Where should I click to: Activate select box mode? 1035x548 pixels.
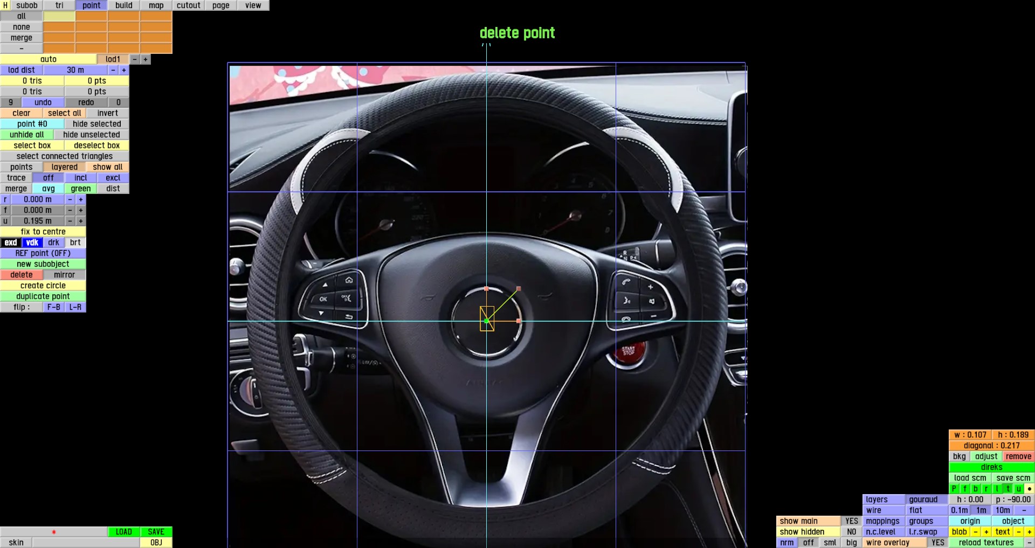click(x=32, y=145)
